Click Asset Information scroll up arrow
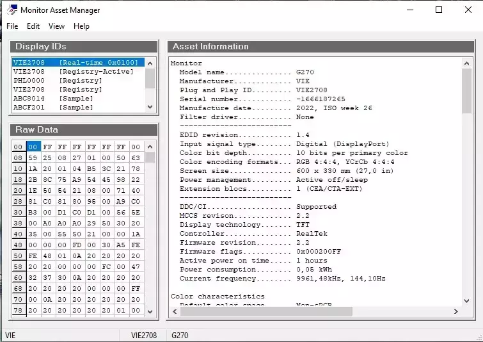 (x=466, y=63)
